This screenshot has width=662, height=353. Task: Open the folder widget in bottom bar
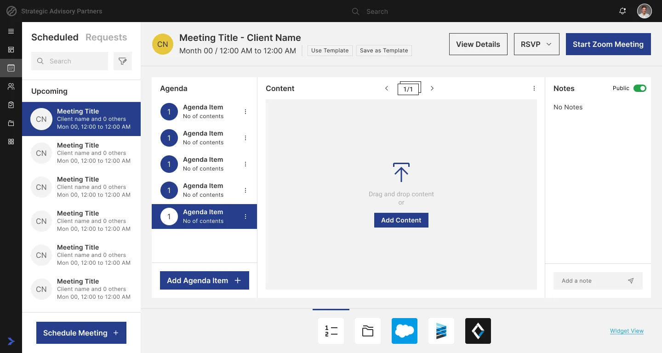(x=368, y=331)
